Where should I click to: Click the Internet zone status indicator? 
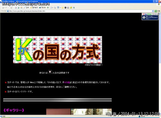coord(142,116)
